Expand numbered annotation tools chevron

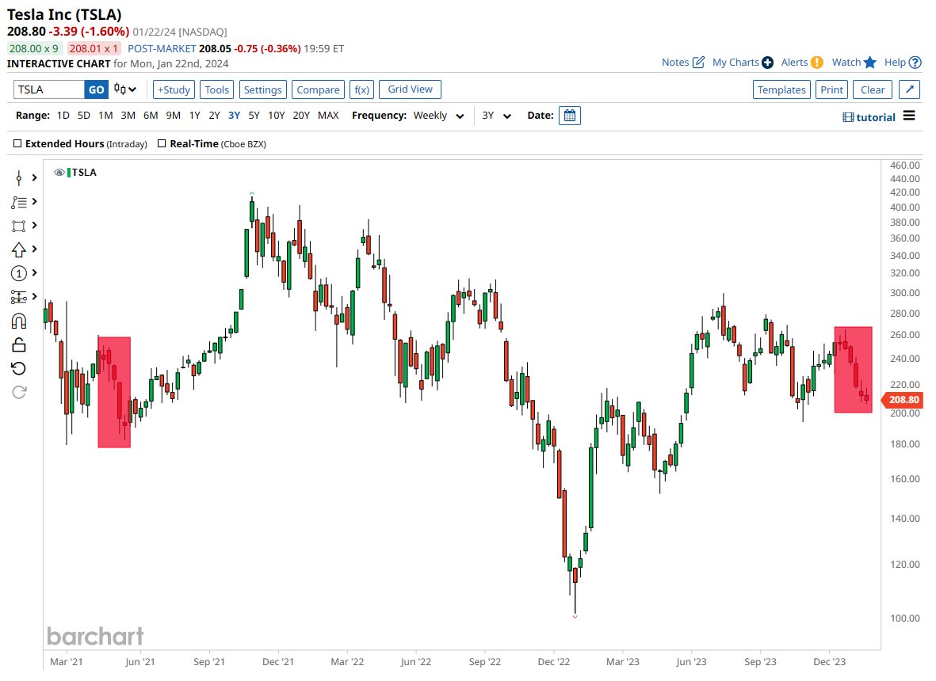(x=35, y=273)
